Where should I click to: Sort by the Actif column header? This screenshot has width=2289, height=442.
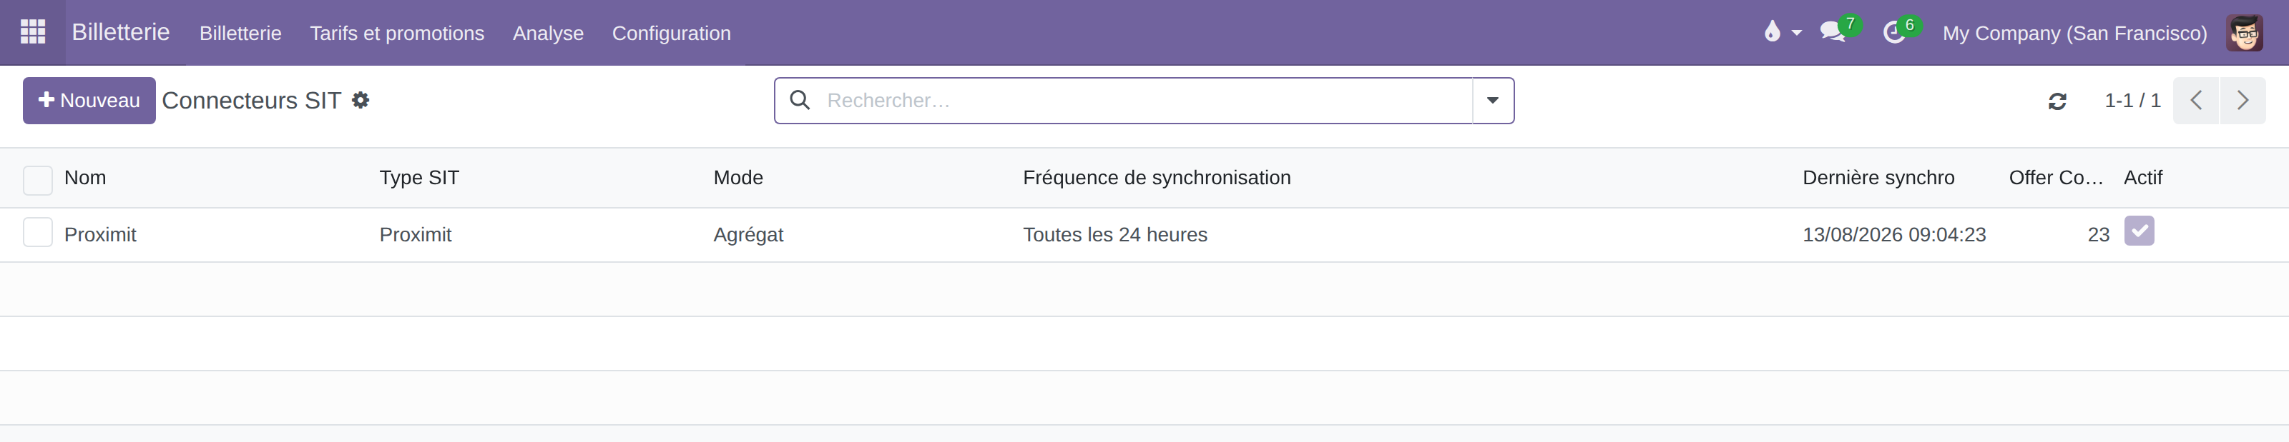(x=2142, y=178)
